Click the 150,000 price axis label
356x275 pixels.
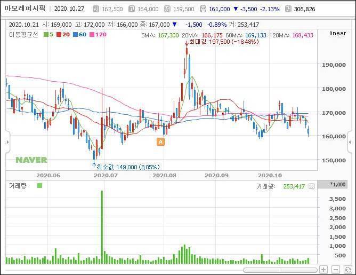[334, 160]
